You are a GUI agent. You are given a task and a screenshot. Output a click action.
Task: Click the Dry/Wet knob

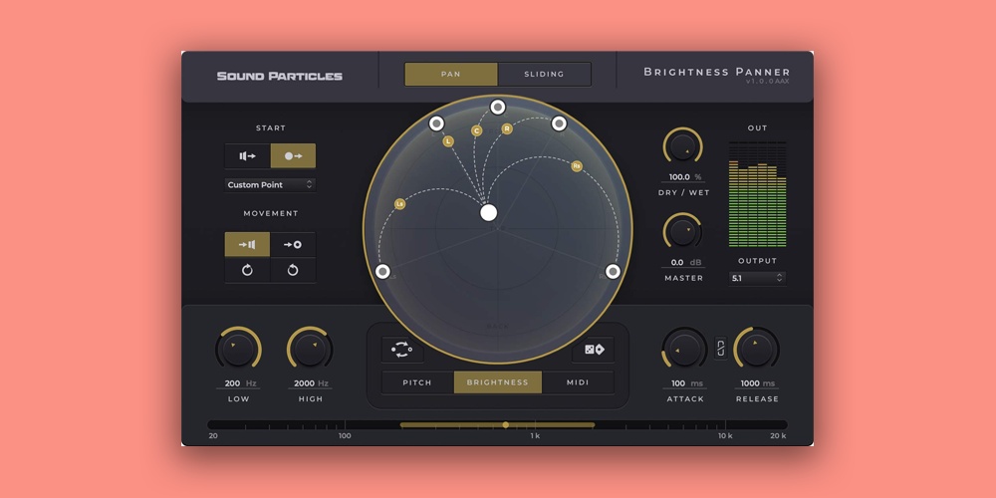(x=682, y=147)
